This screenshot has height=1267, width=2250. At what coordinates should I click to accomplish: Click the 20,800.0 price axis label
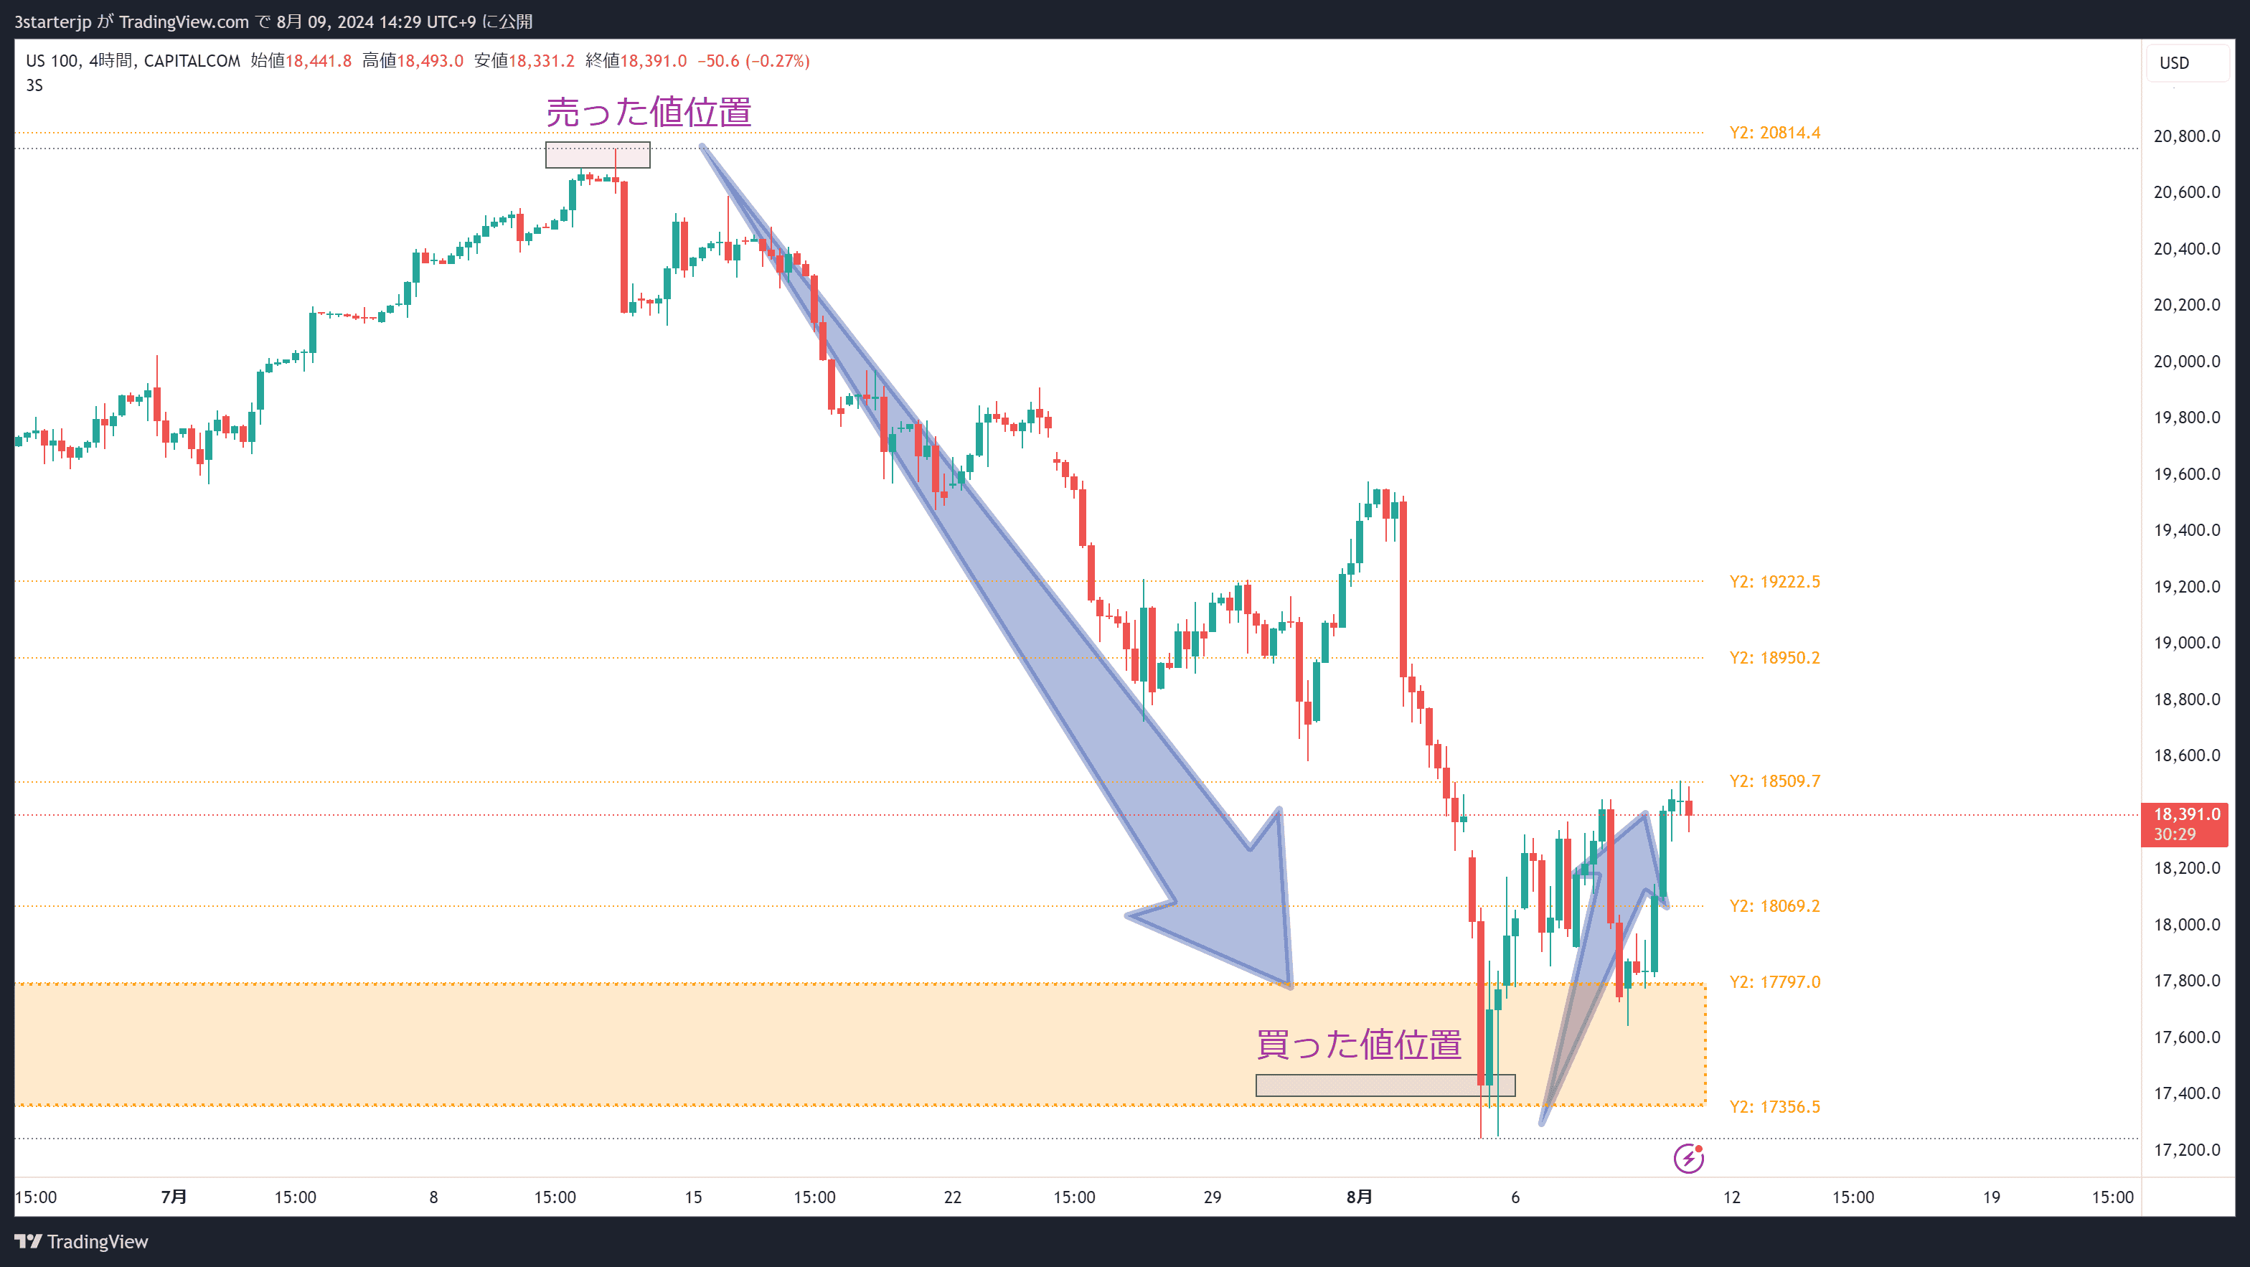pyautogui.click(x=2186, y=136)
